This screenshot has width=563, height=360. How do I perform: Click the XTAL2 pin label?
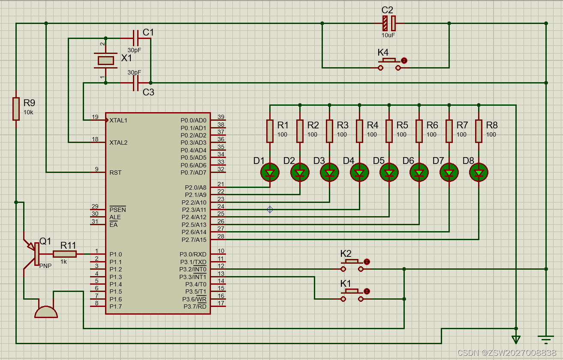point(118,143)
